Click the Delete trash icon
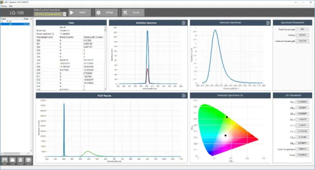Image resolution: width=315 pixels, height=170 pixels. tap(20, 160)
